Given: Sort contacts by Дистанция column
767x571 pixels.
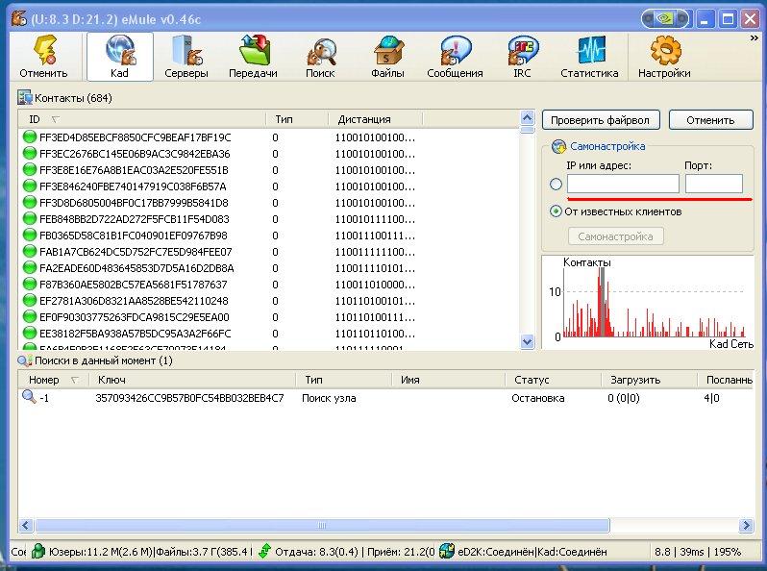Looking at the screenshot, I should pyautogui.click(x=375, y=119).
